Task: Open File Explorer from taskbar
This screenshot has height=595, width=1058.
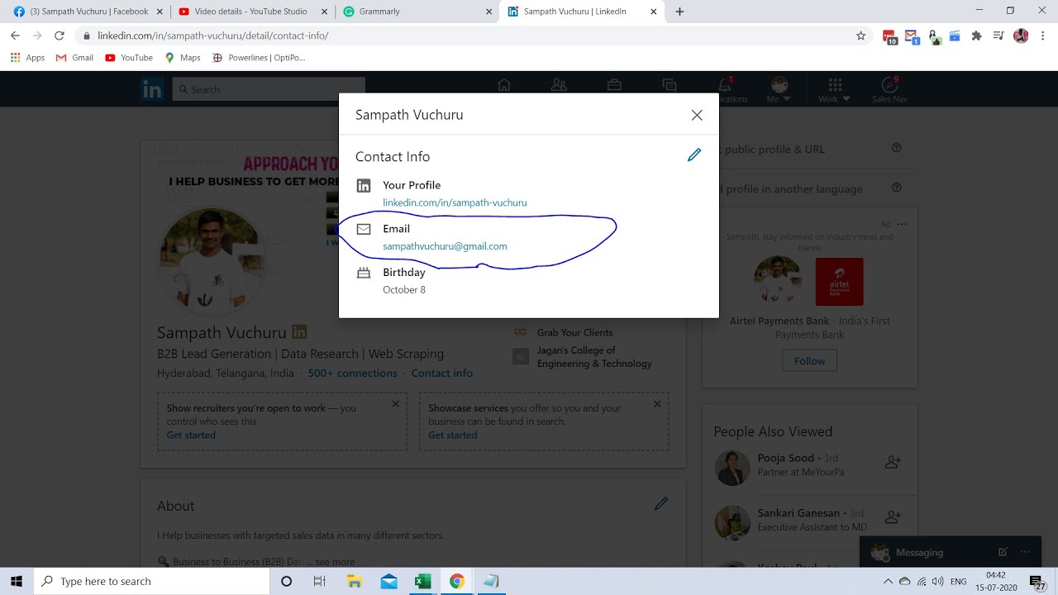Action: pyautogui.click(x=355, y=581)
